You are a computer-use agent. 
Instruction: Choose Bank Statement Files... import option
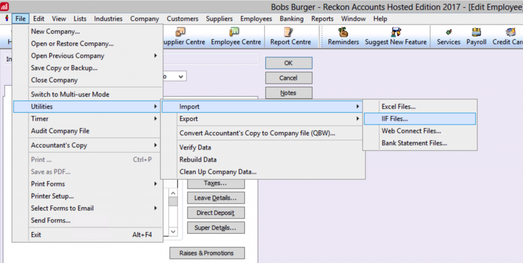coord(420,143)
